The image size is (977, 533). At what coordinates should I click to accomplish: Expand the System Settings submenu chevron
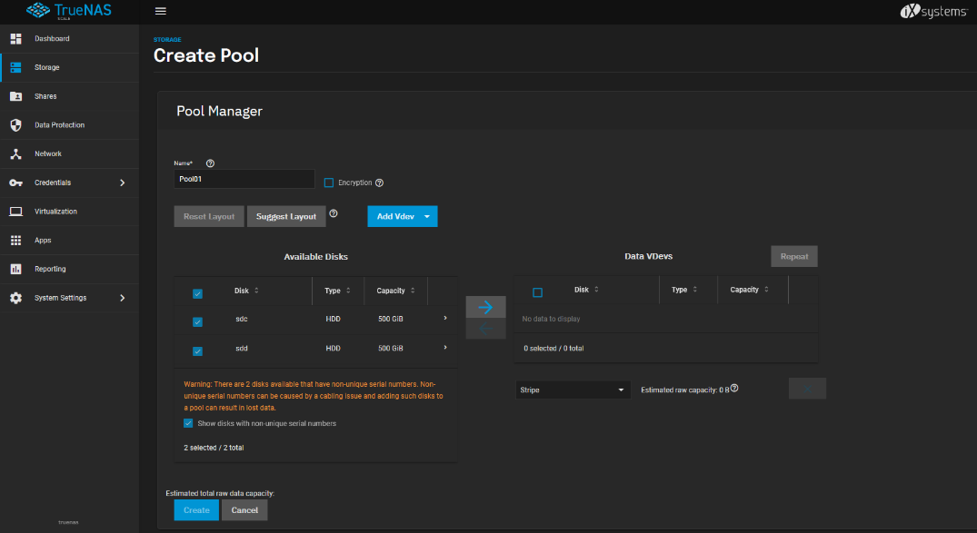click(122, 298)
